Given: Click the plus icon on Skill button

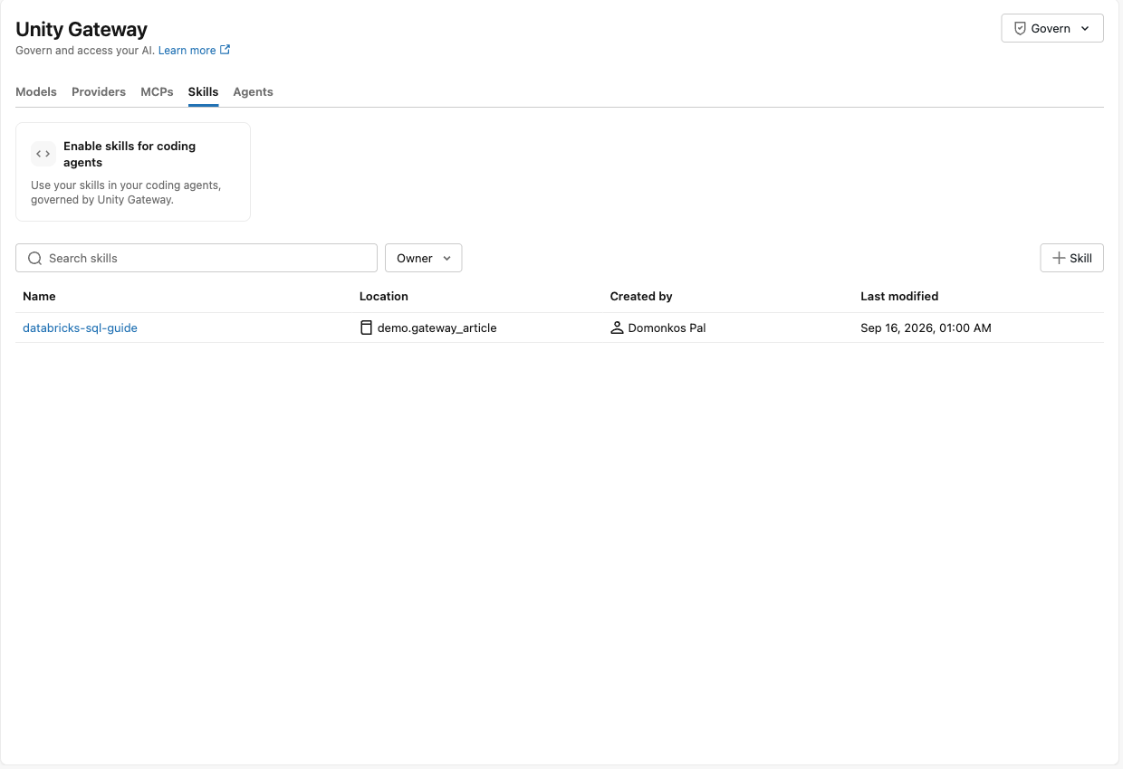Looking at the screenshot, I should tap(1059, 258).
